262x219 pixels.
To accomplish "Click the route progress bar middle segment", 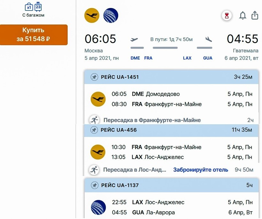I will [165, 48].
